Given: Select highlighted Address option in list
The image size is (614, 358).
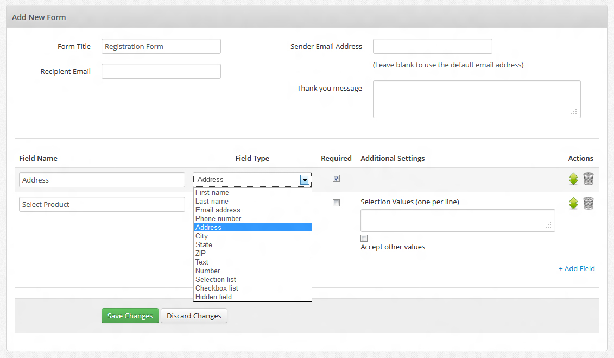Looking at the screenshot, I should click(252, 227).
